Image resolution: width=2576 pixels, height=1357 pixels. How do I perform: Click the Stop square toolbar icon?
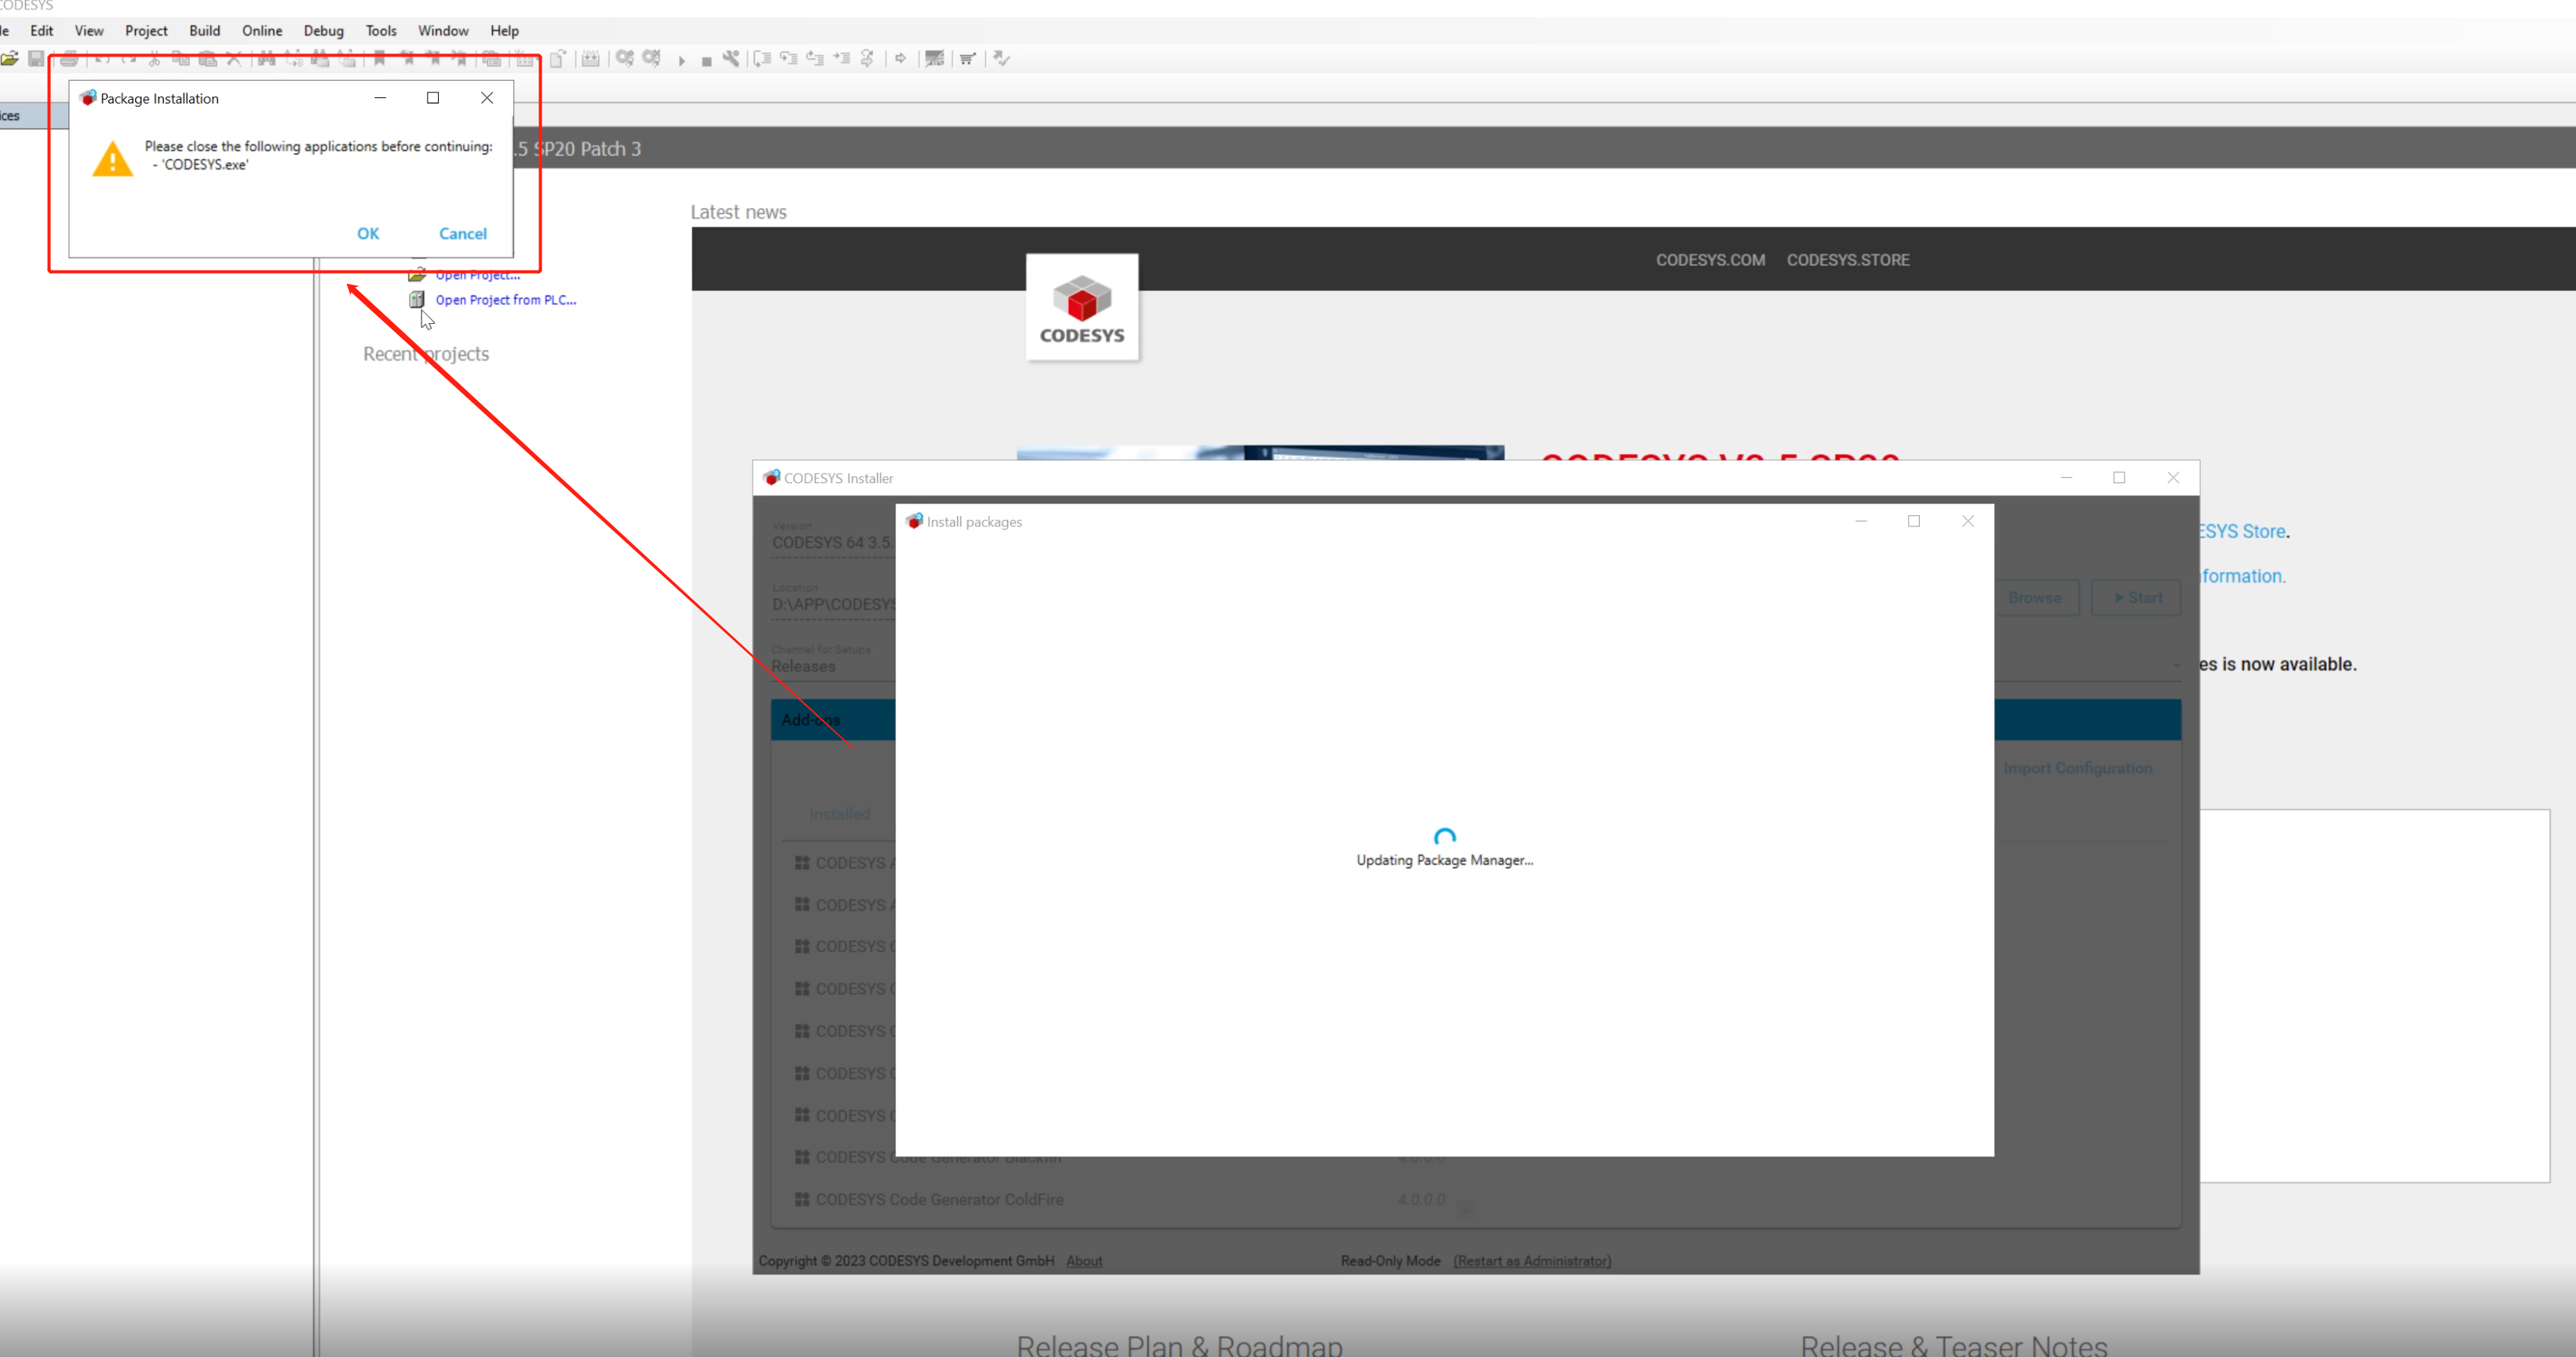[x=707, y=61]
